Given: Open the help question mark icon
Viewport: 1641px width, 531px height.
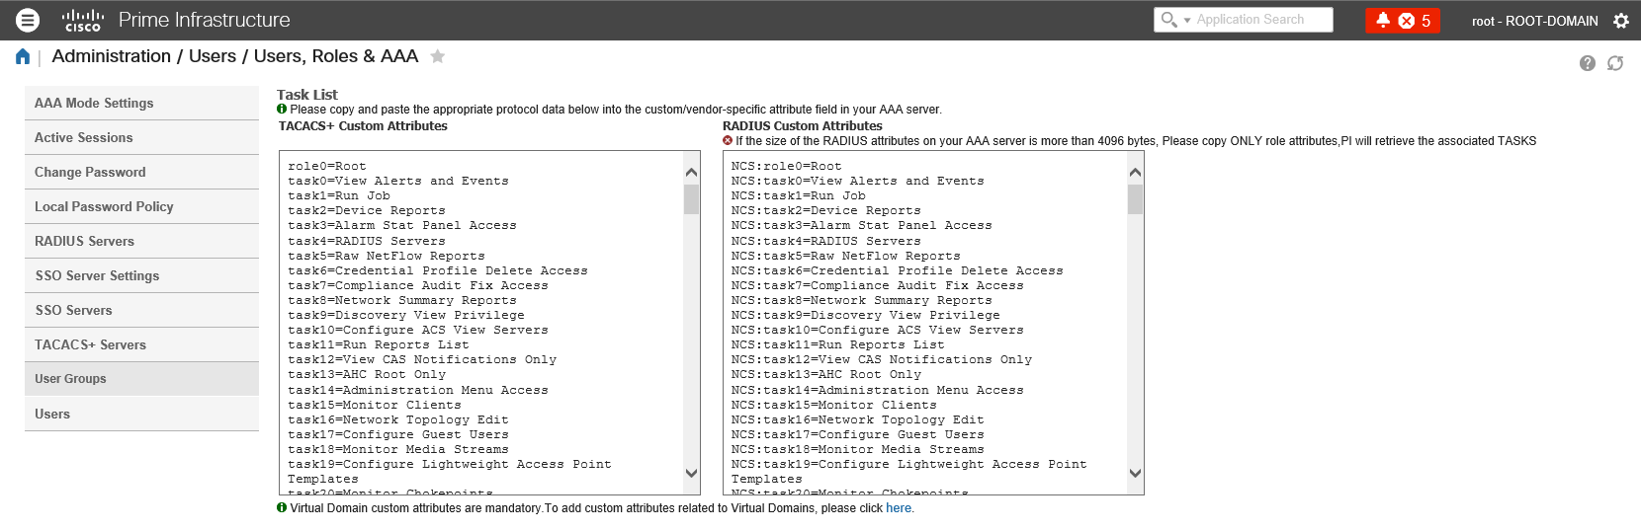Looking at the screenshot, I should pyautogui.click(x=1588, y=63).
